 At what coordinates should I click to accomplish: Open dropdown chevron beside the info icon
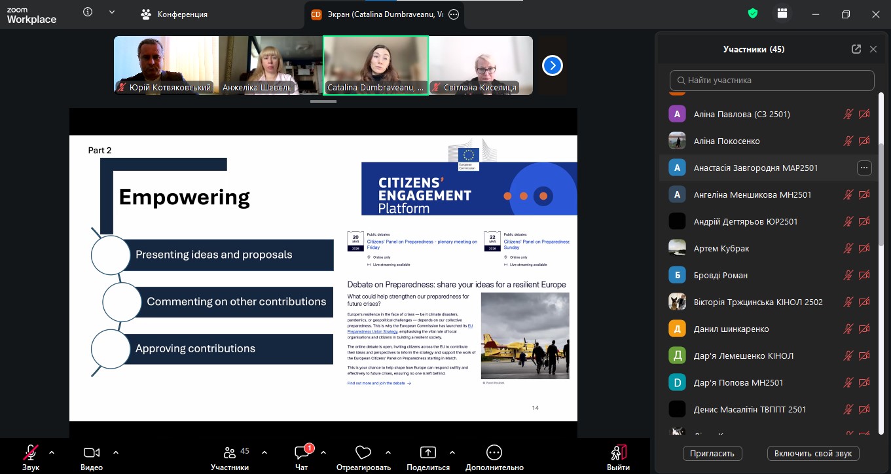[112, 12]
